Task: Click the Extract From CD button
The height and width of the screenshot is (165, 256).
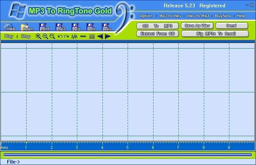Action: [158, 34]
